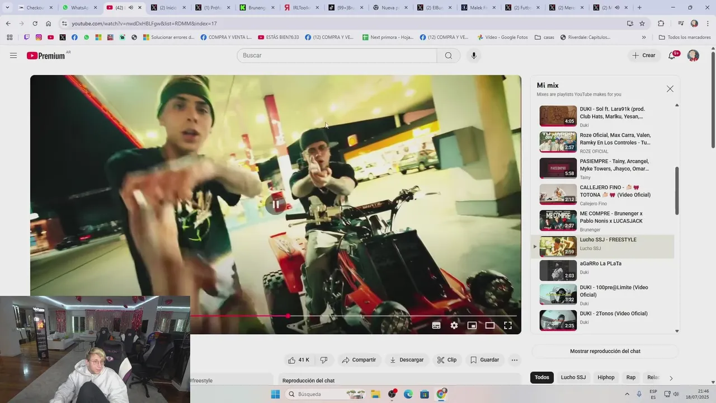Select Lucho SSJ - FREESTYLE playlist item
Image resolution: width=716 pixels, height=403 pixels.
pyautogui.click(x=603, y=246)
